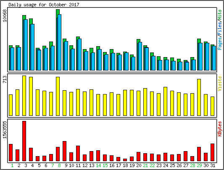This screenshot has width=224, height=170.
Task: Click the chart title 'Daily usage for October 2017'
Action: tap(44, 5)
